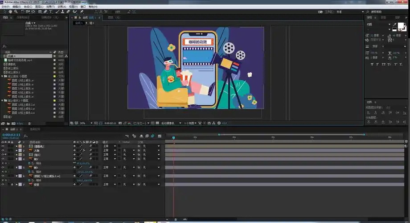This screenshot has width=410, height=223.
Task: Select the Puppet Pin tool
Action: click(x=82, y=11)
